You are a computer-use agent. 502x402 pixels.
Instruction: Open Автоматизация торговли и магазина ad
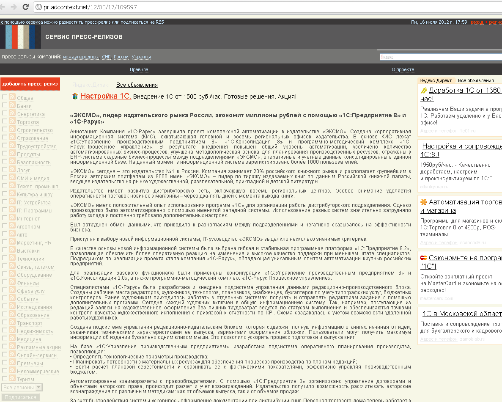[x=461, y=206]
